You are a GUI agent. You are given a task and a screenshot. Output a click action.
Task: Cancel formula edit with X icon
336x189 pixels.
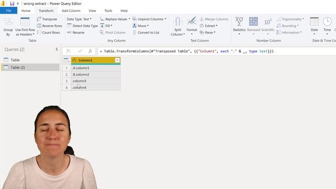[68, 51]
